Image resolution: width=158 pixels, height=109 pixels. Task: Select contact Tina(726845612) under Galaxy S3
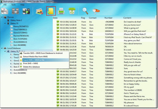point(20,30)
